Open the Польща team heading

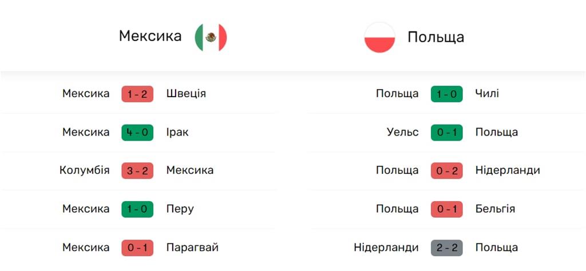[435, 38]
